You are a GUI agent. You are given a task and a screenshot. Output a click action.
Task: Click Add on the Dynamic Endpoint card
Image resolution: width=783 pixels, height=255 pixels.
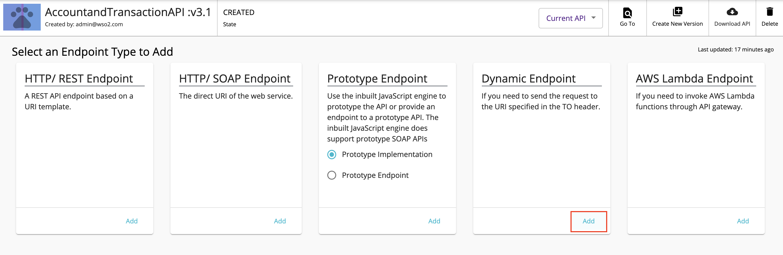click(588, 221)
